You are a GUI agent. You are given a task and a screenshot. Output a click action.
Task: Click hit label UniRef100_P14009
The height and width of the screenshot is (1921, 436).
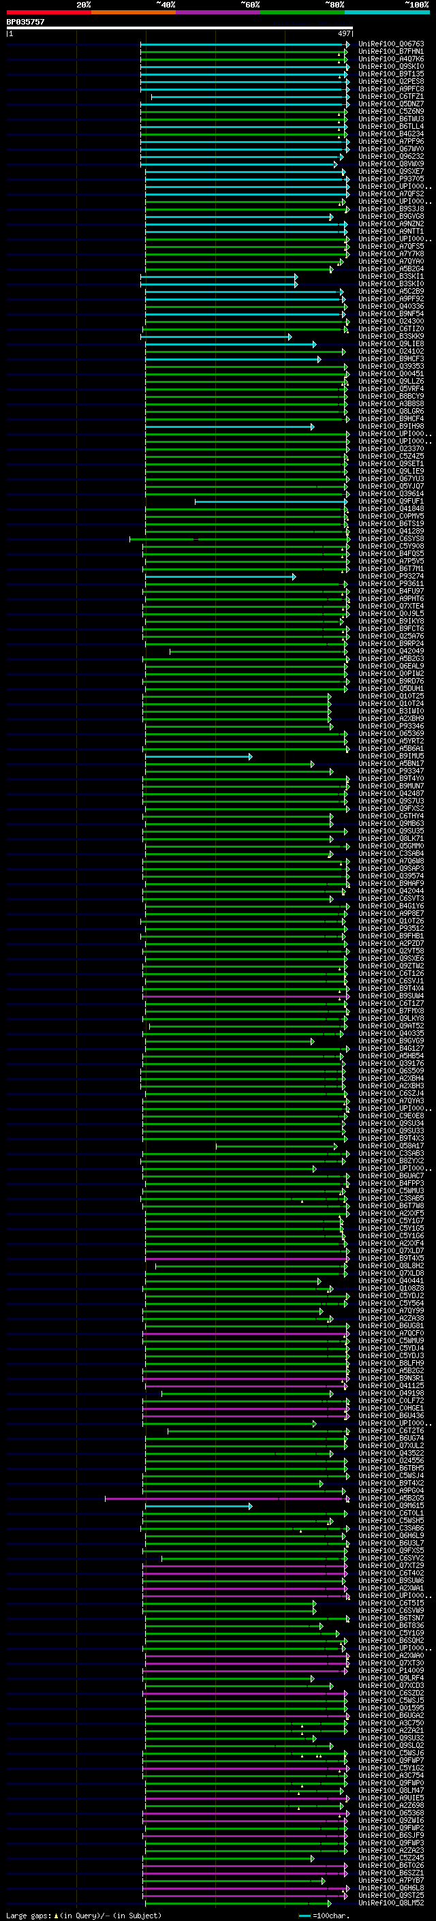391,1670
